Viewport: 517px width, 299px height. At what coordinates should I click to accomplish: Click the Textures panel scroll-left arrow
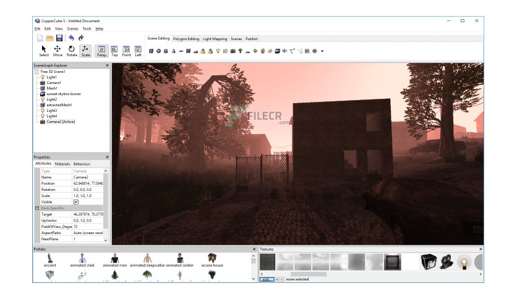pyautogui.click(x=262, y=274)
